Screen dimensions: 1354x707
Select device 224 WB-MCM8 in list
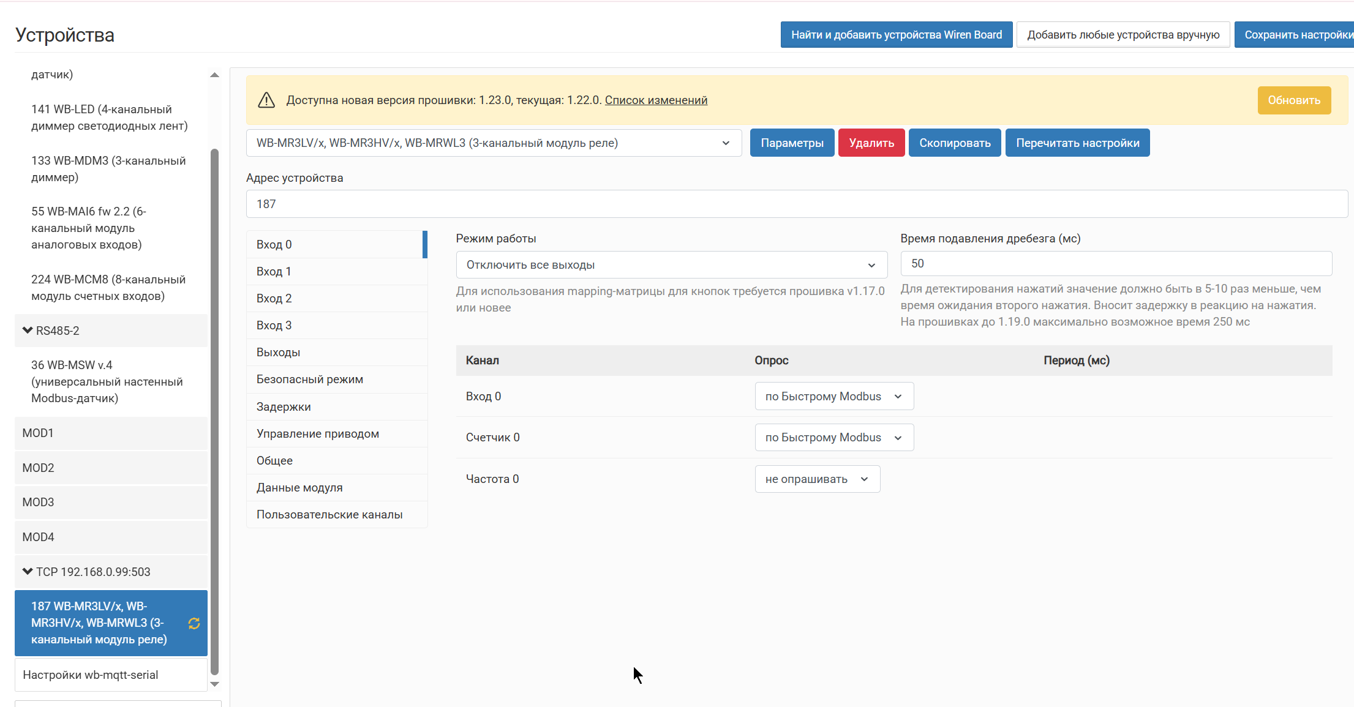tap(111, 288)
